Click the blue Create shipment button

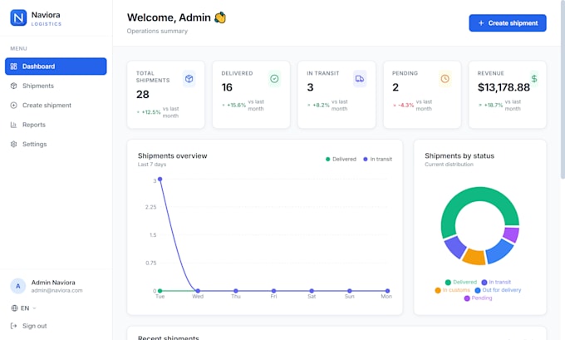[508, 23]
